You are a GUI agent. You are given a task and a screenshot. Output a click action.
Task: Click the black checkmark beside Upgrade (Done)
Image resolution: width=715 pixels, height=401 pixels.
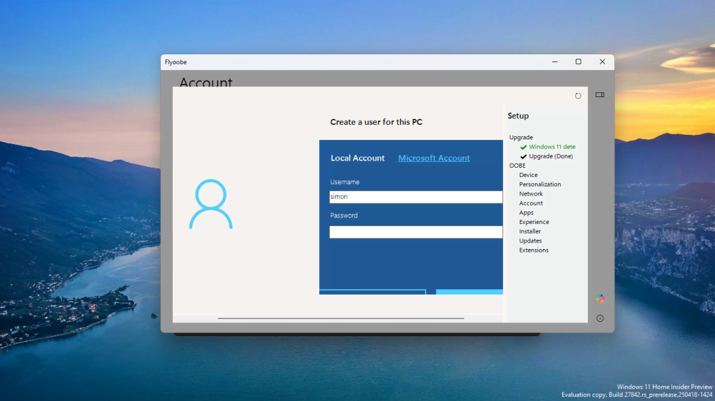click(524, 157)
